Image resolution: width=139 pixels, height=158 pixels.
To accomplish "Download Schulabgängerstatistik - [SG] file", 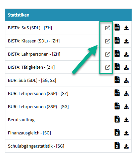I will tap(126, 146).
